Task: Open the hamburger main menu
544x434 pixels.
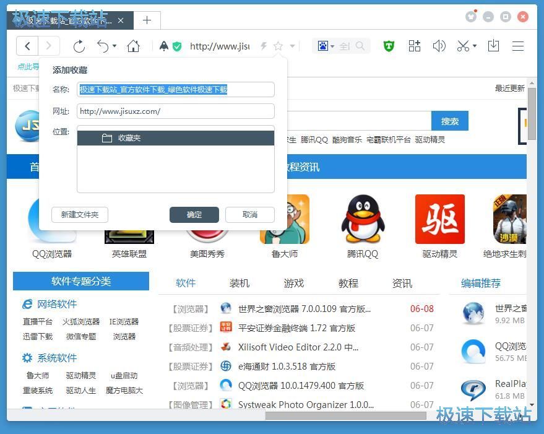Action: click(x=518, y=46)
